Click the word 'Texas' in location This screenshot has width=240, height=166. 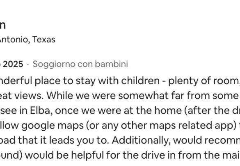(44, 39)
